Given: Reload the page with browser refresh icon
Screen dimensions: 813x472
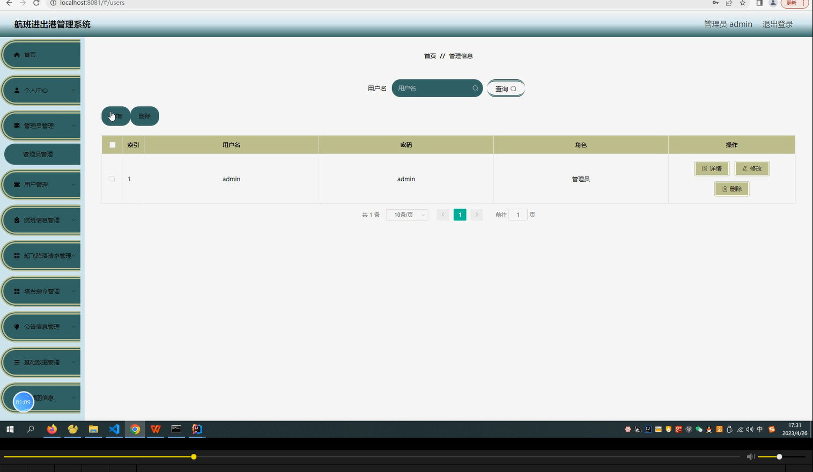Looking at the screenshot, I should 36,3.
